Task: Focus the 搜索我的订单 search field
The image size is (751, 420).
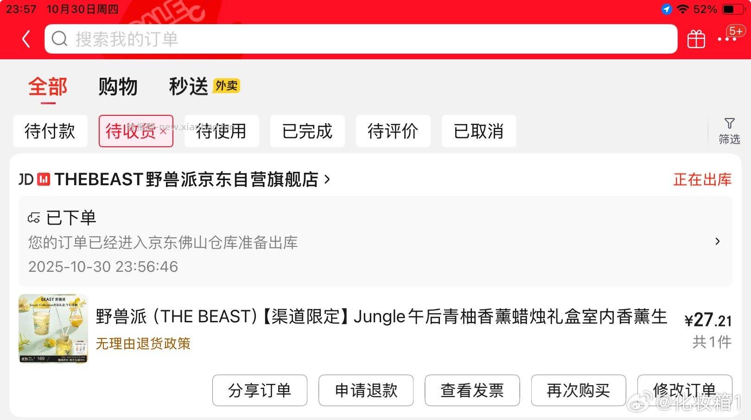Action: 361,39
